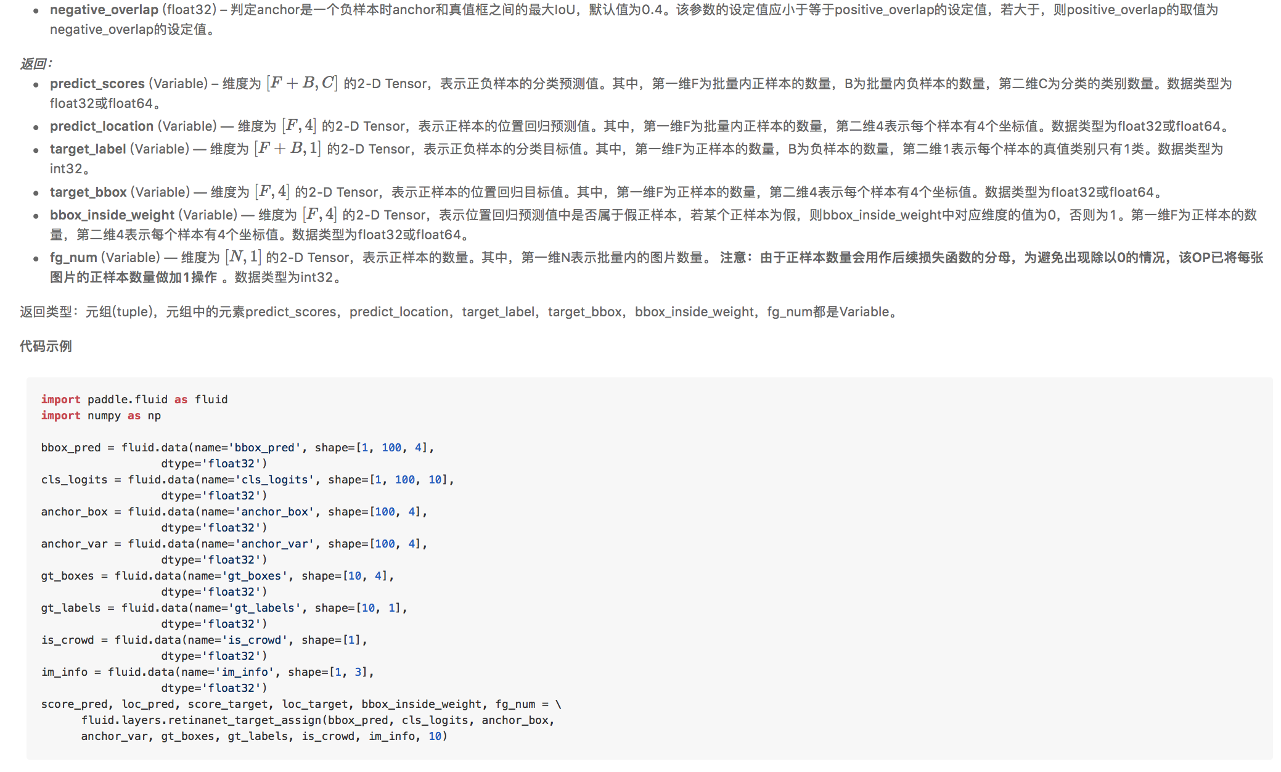
Task: Click the predict_scores bold term
Action: [97, 84]
